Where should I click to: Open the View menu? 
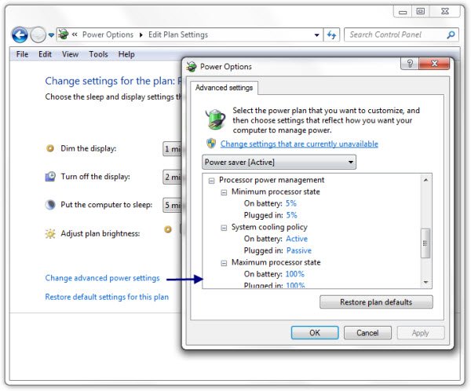coord(71,54)
